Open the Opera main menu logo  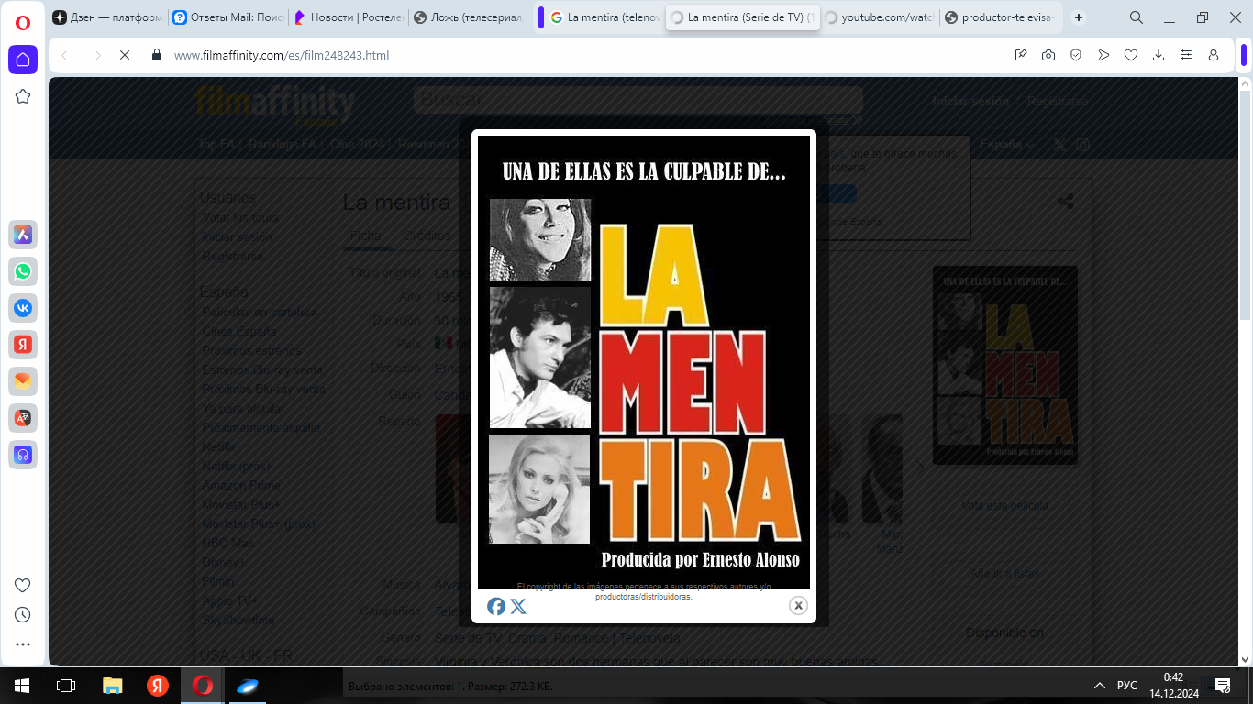tap(23, 23)
